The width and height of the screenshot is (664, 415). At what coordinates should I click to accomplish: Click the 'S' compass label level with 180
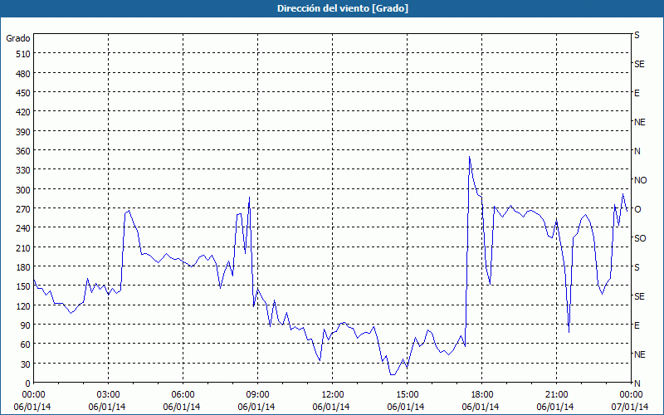click(x=637, y=267)
